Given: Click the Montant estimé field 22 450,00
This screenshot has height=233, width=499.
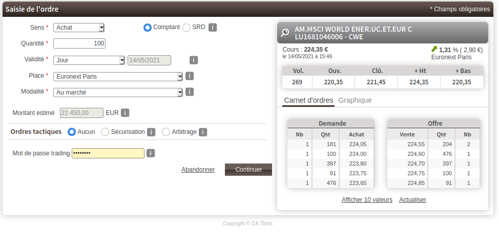Looking at the screenshot, I should tap(82, 113).
